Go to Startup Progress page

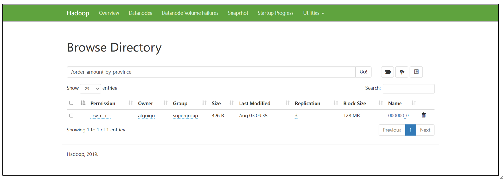(275, 13)
